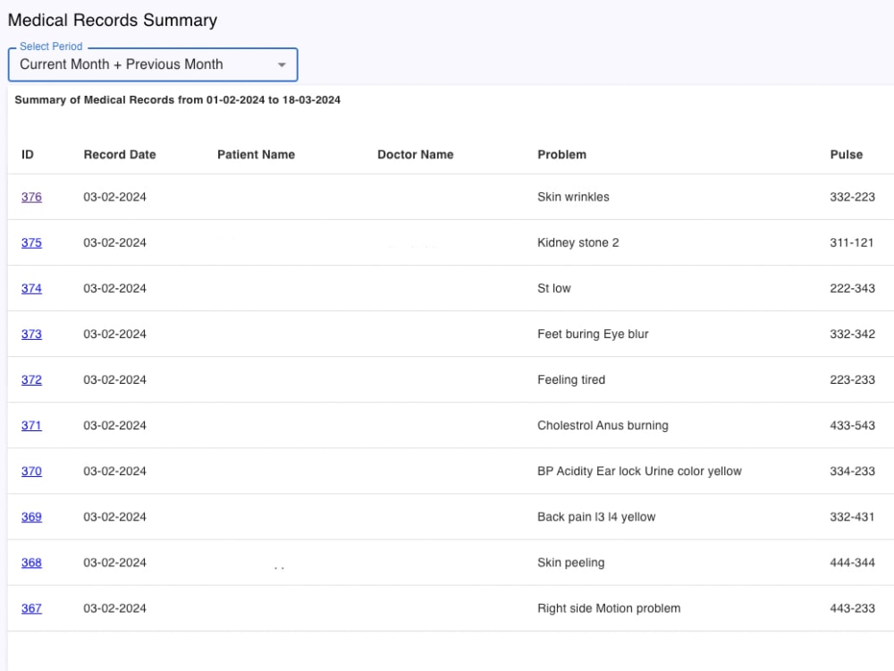The height and width of the screenshot is (671, 894).
Task: Click the Doctor Name column header
Action: (x=416, y=155)
